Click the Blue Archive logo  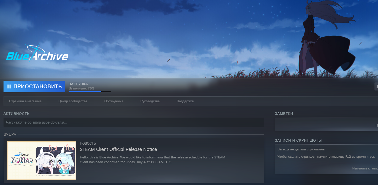(37, 53)
